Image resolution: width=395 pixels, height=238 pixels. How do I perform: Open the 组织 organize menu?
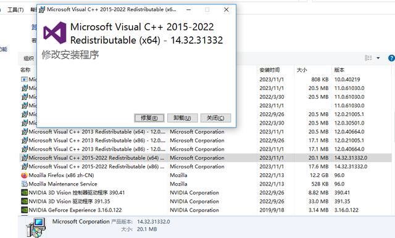pyautogui.click(x=28, y=59)
